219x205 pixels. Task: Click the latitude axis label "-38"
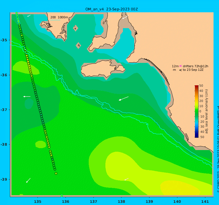pos(4,144)
